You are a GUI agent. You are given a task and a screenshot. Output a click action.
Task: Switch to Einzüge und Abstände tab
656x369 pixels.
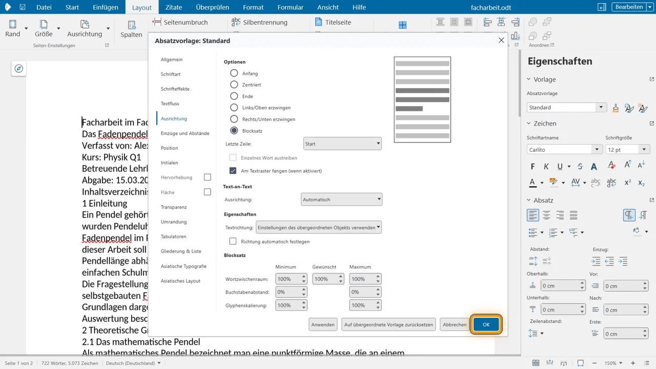(185, 133)
